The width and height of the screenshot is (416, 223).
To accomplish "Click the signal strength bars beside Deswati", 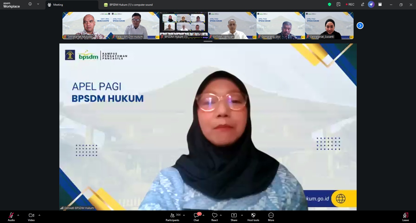I will click(62, 208).
